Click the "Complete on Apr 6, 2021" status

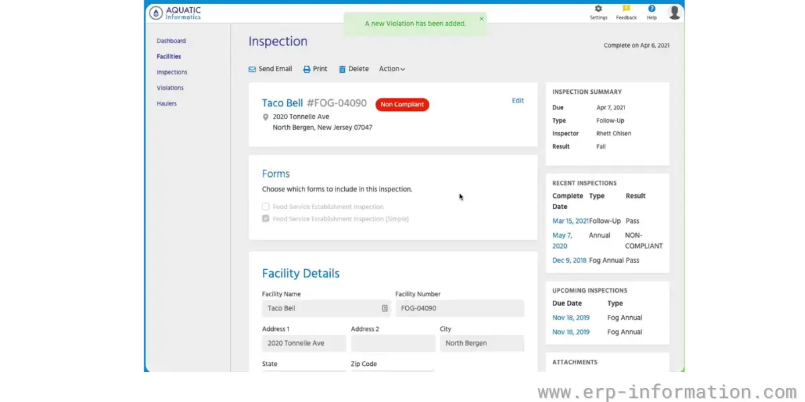(x=637, y=46)
